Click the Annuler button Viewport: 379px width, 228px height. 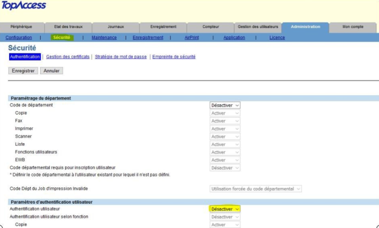[52, 71]
